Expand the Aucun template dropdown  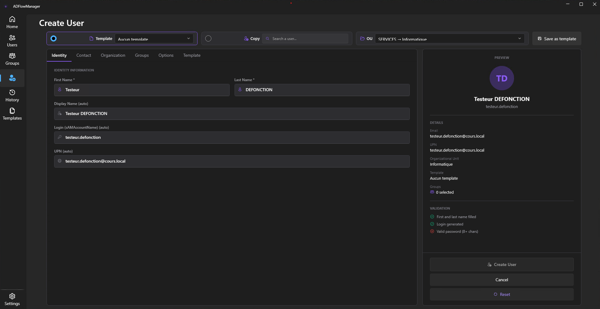pyautogui.click(x=154, y=39)
